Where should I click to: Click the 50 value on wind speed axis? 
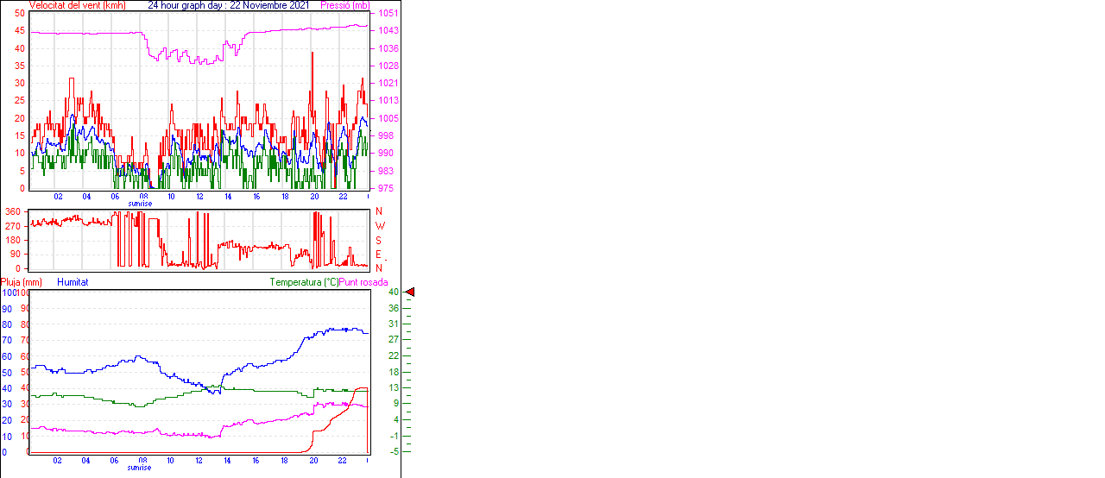(x=20, y=14)
